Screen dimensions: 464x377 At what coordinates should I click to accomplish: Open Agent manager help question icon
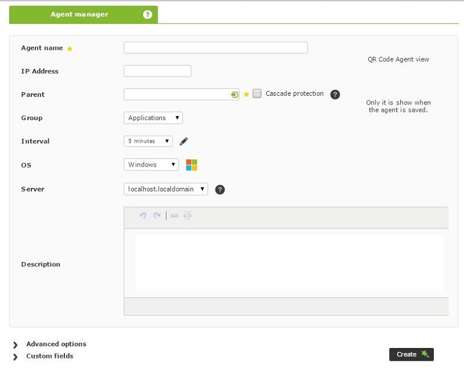[147, 14]
